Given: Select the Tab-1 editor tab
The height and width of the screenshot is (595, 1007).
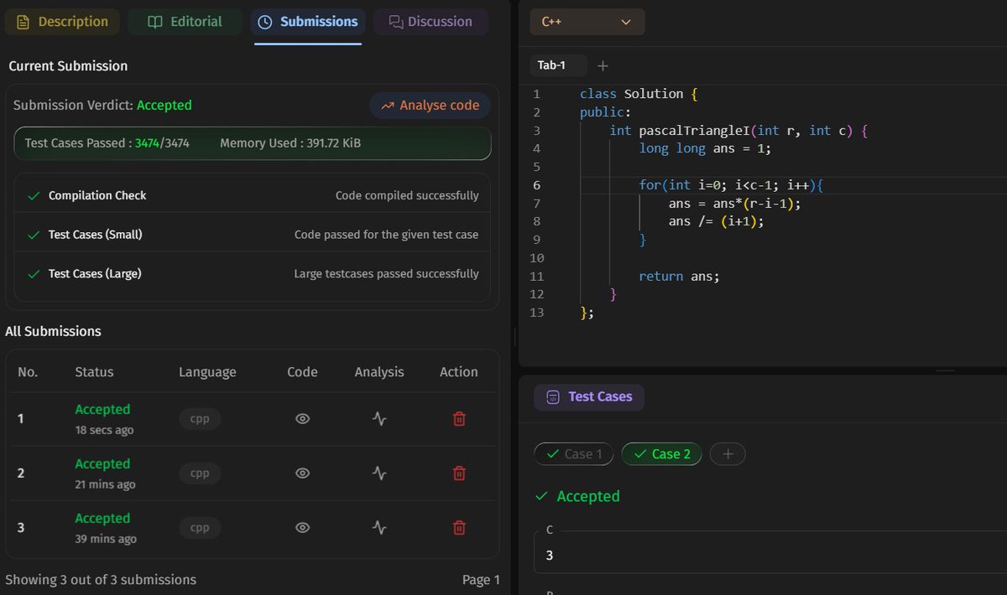Looking at the screenshot, I should coord(558,65).
